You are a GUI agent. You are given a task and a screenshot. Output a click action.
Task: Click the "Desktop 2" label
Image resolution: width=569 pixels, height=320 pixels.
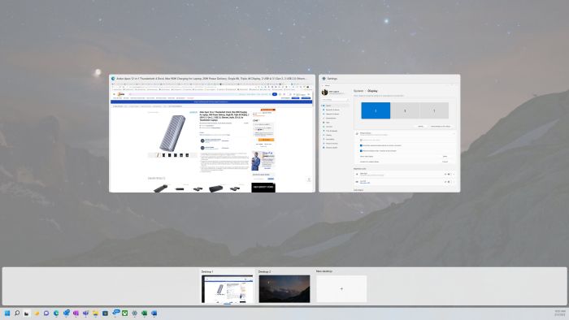click(264, 271)
